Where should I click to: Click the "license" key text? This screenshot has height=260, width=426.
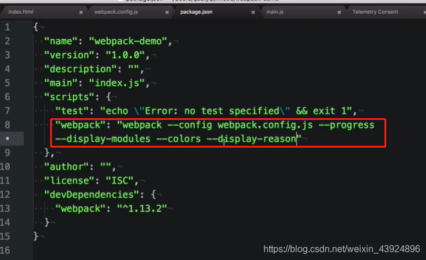tap(69, 180)
